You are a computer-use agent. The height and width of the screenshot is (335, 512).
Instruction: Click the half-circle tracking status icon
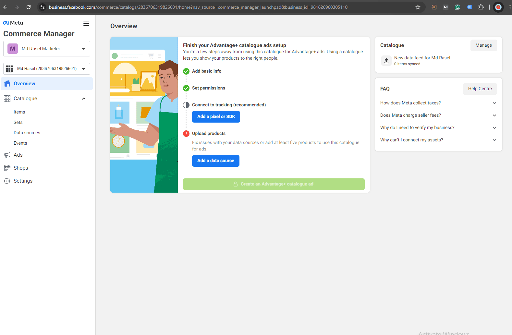tap(186, 105)
